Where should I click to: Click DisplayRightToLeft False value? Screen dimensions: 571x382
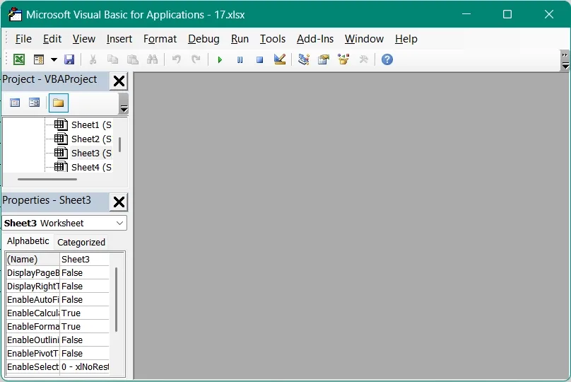click(85, 286)
